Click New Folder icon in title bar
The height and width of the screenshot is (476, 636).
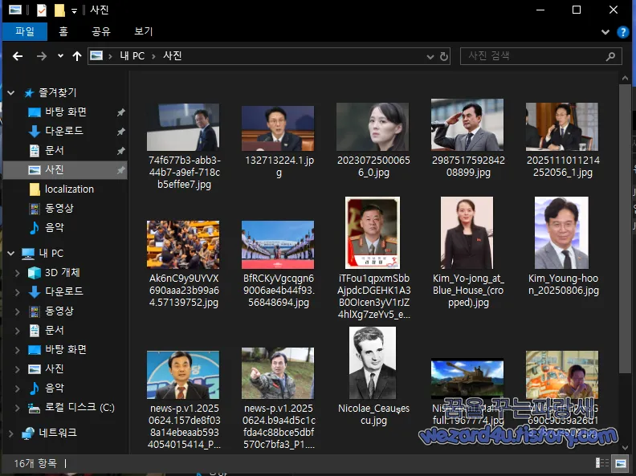click(x=59, y=10)
